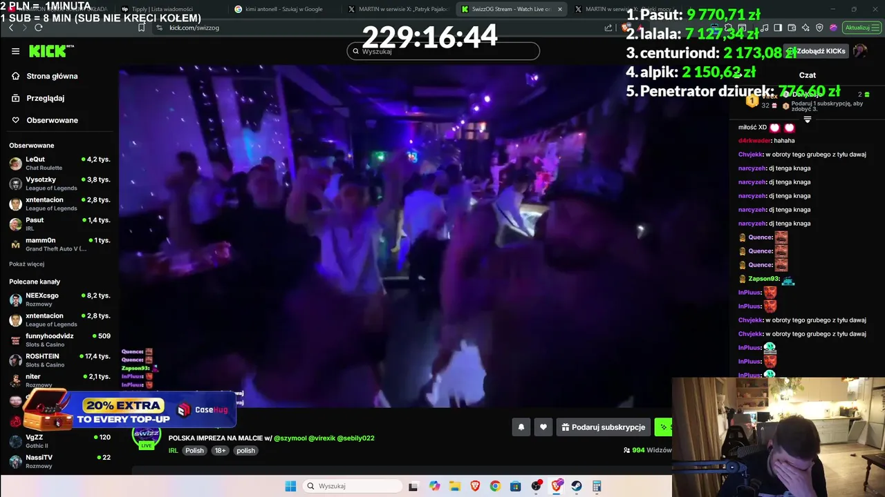Click the IRL category link

tap(173, 451)
